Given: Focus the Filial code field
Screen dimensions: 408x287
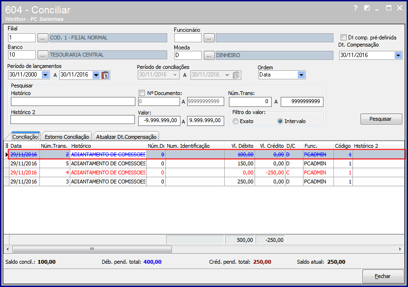Looking at the screenshot, I should point(21,38).
